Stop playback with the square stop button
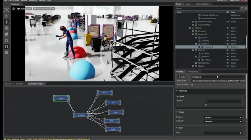The width and height of the screenshot is (251, 140). (x=6, y=53)
